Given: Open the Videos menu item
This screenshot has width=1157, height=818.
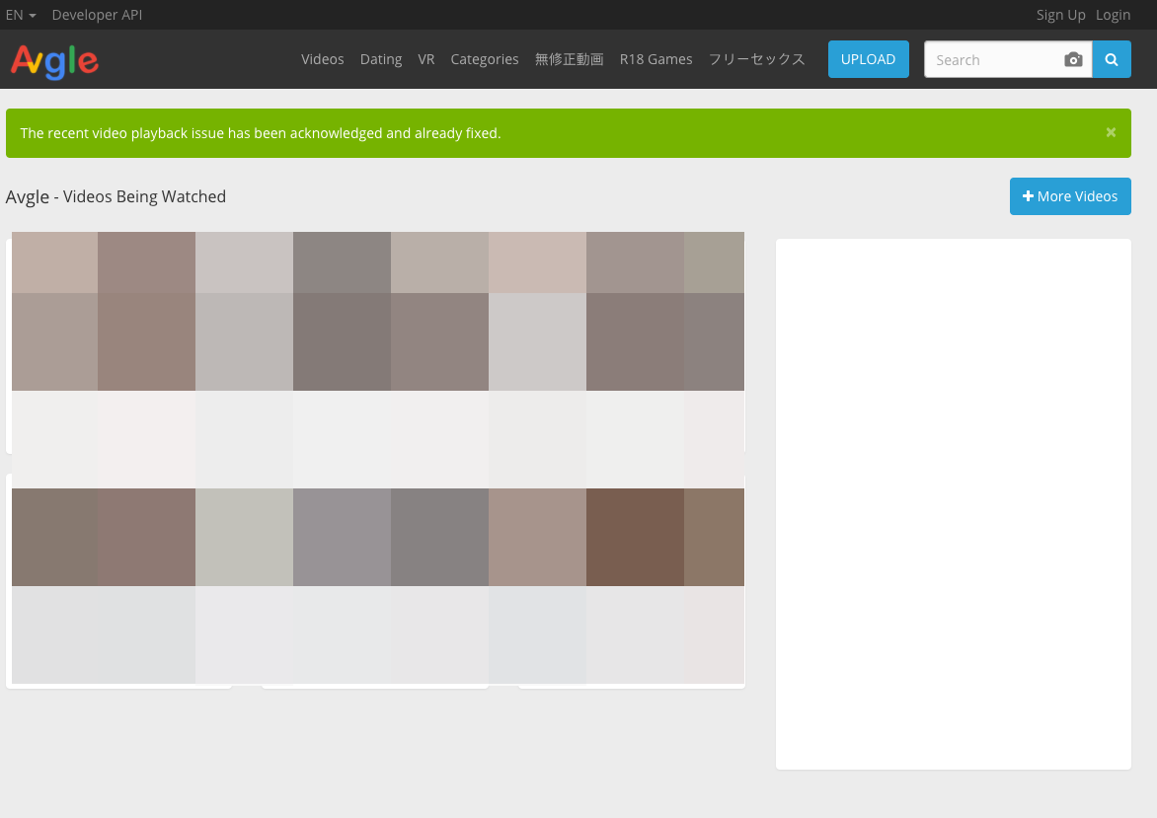Looking at the screenshot, I should 322,59.
